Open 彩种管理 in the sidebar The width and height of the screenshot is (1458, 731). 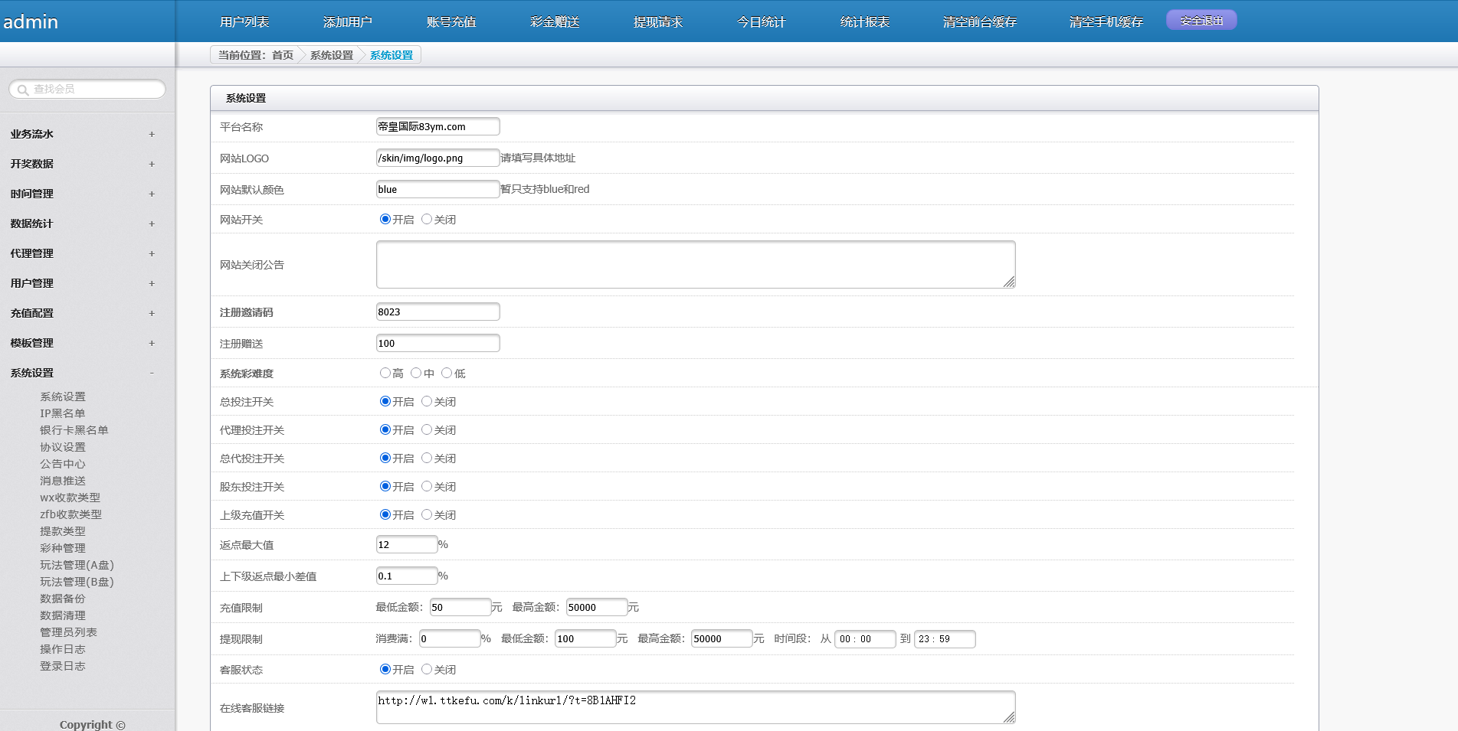pos(63,548)
